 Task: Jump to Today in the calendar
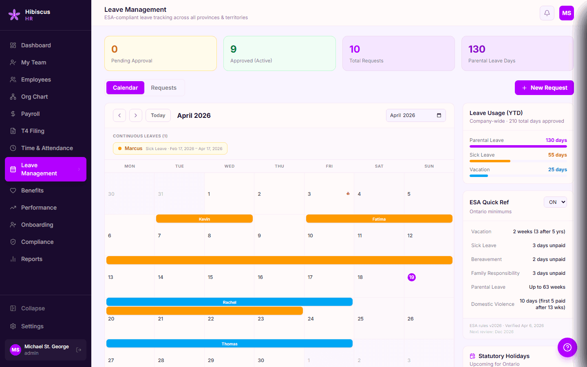(158, 115)
